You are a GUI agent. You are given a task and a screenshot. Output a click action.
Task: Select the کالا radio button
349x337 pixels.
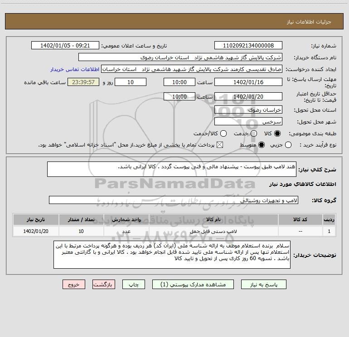(x=277, y=134)
